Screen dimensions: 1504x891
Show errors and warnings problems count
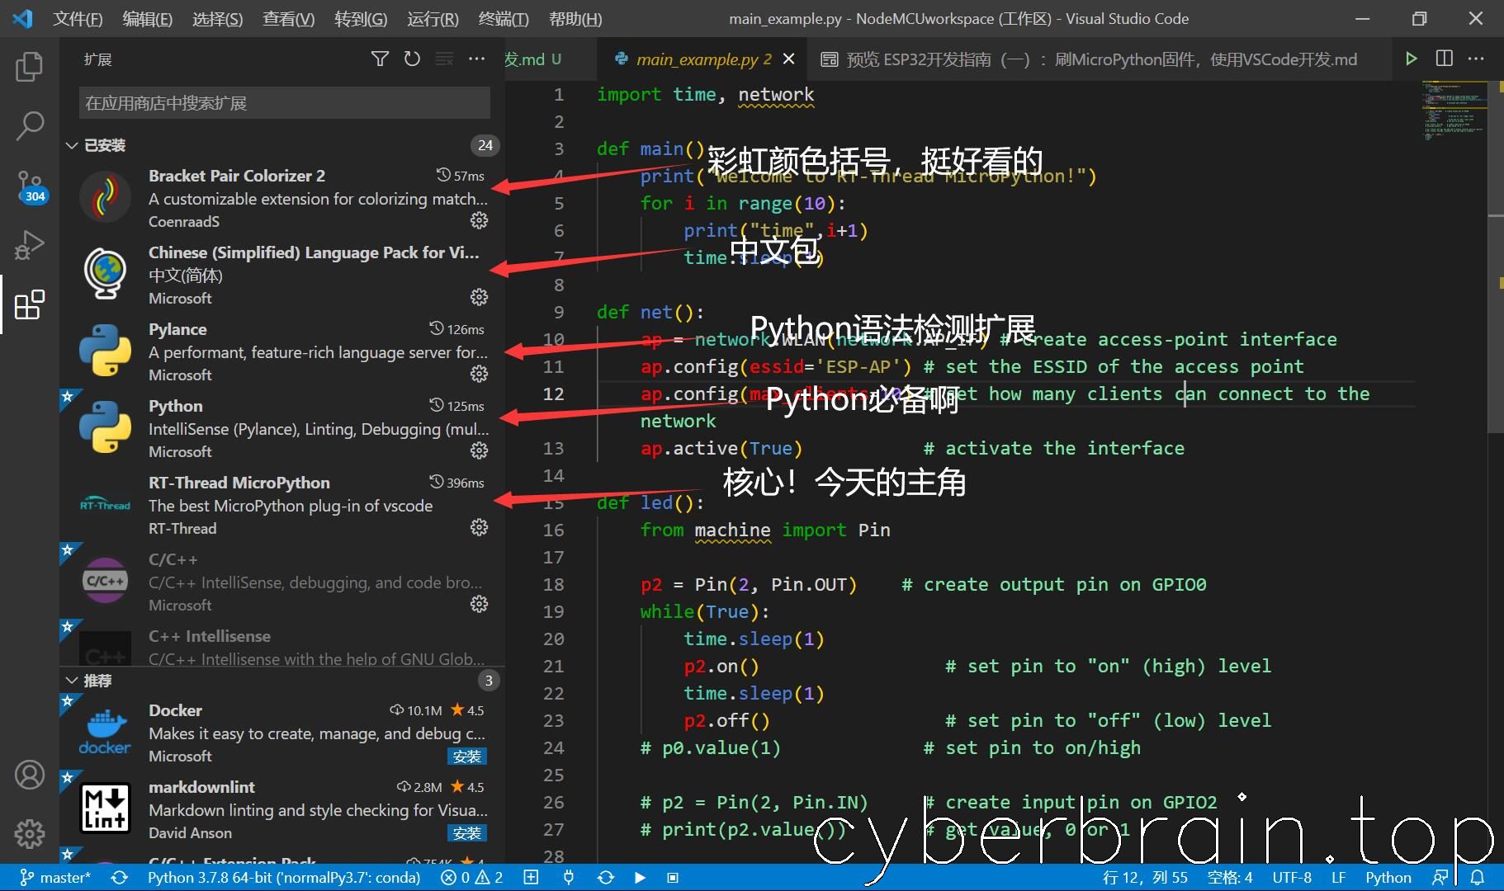472,877
